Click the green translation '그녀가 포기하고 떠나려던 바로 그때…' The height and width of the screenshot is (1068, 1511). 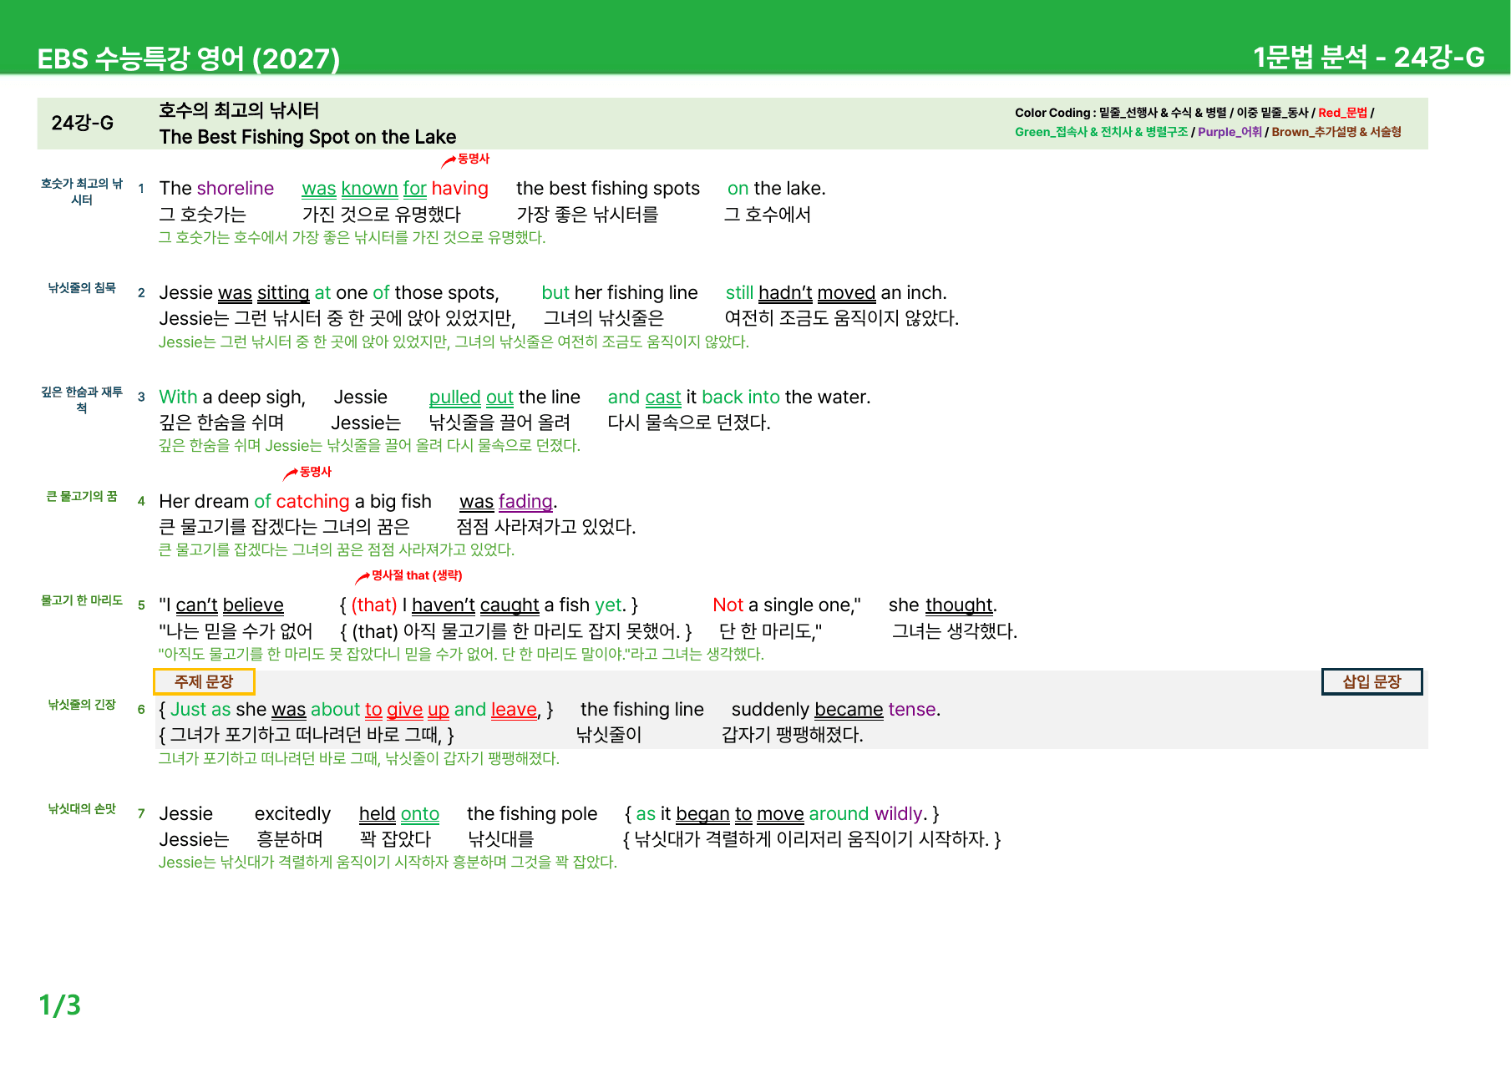click(359, 759)
